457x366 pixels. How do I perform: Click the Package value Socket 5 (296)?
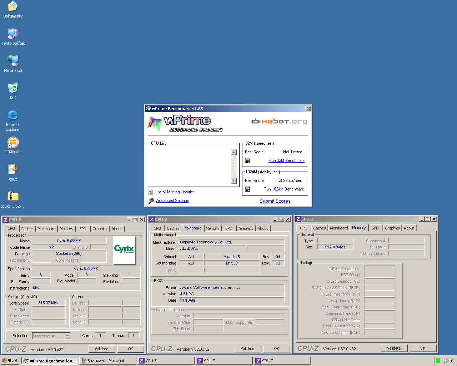[x=69, y=254]
